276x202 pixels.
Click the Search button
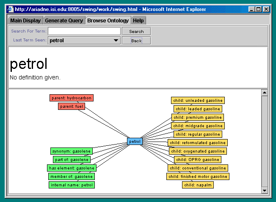coord(136,31)
